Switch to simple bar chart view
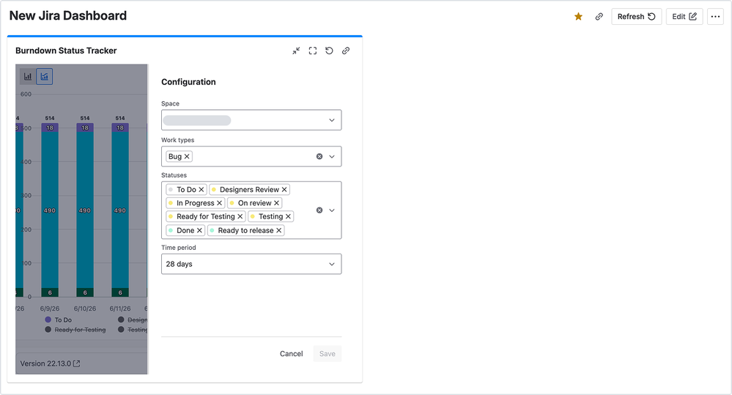The width and height of the screenshot is (732, 395). pyautogui.click(x=28, y=76)
